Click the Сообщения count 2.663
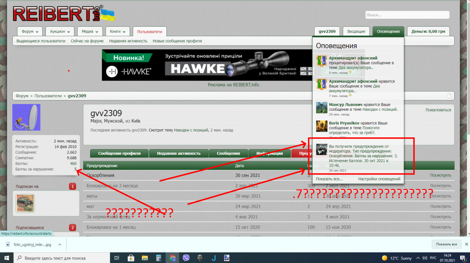 click(x=72, y=152)
